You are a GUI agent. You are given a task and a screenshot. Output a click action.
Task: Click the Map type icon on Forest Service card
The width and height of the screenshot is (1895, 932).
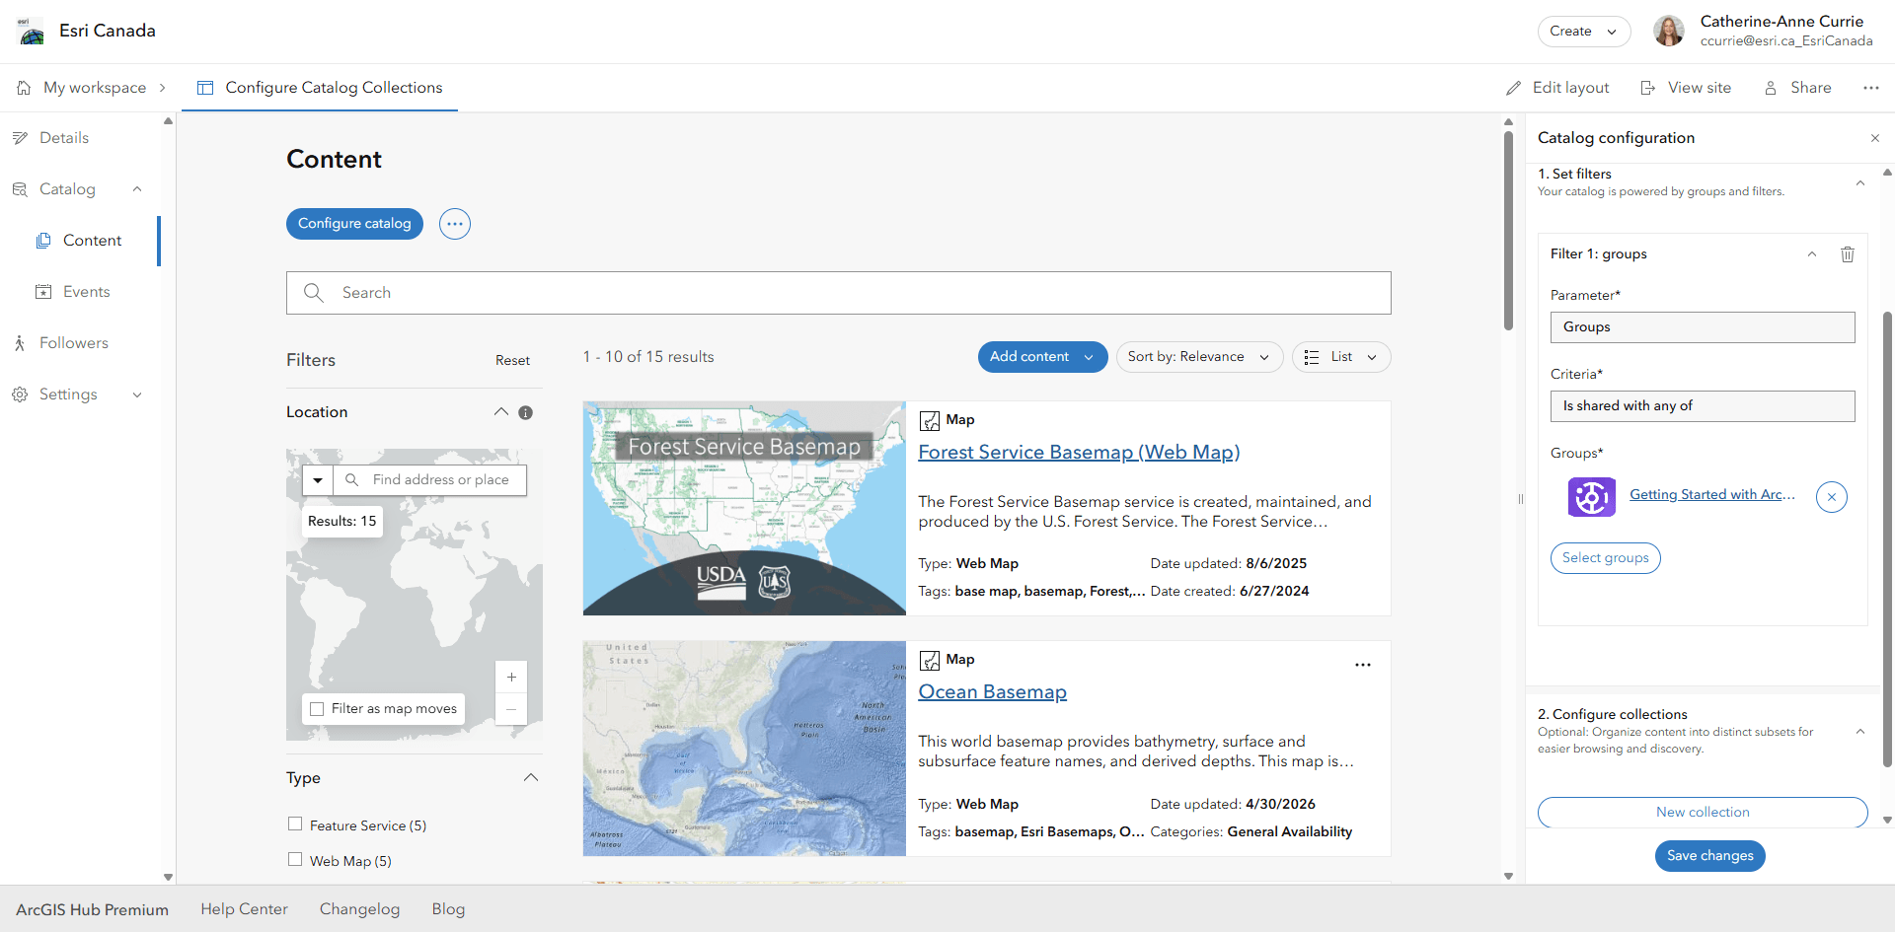930,421
